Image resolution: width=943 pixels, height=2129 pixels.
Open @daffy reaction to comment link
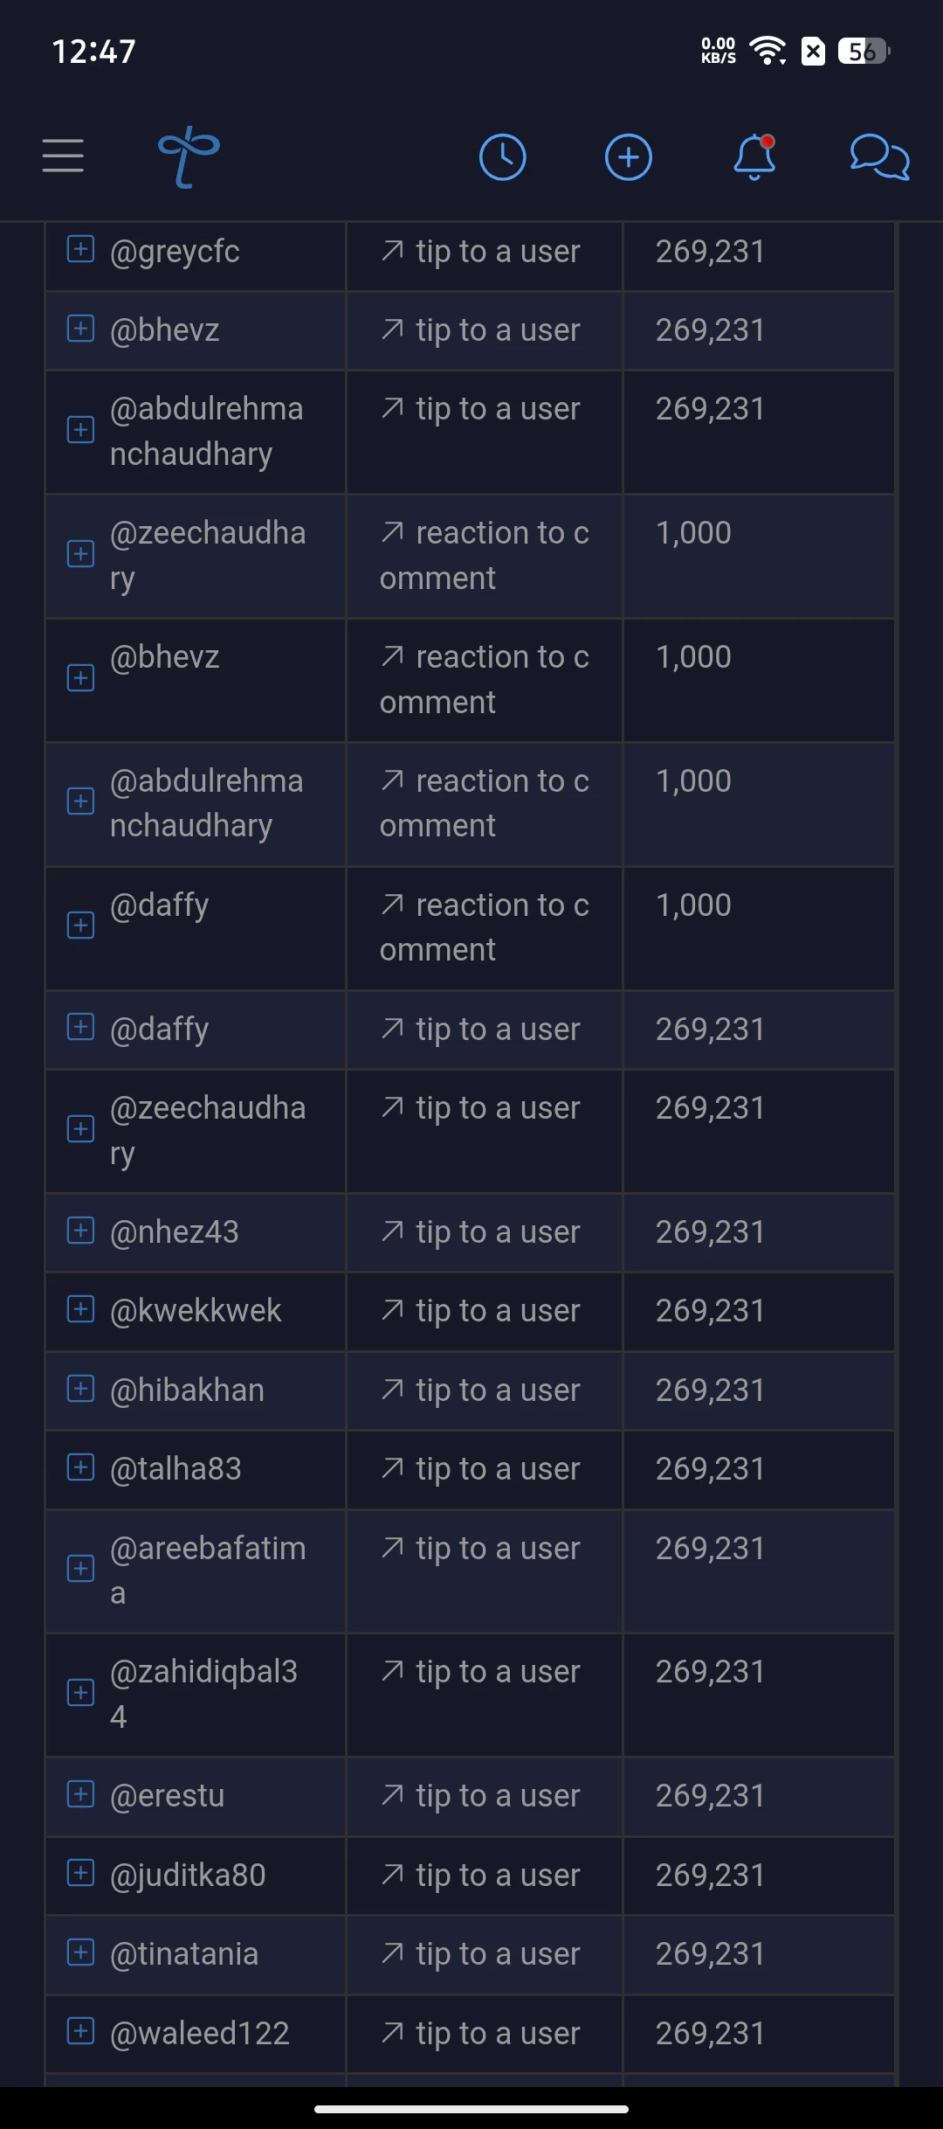[485, 927]
